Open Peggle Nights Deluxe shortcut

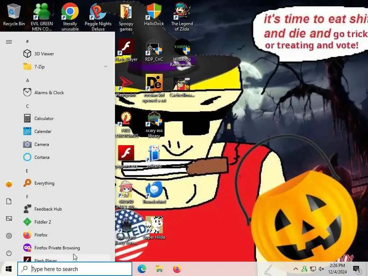[98, 17]
